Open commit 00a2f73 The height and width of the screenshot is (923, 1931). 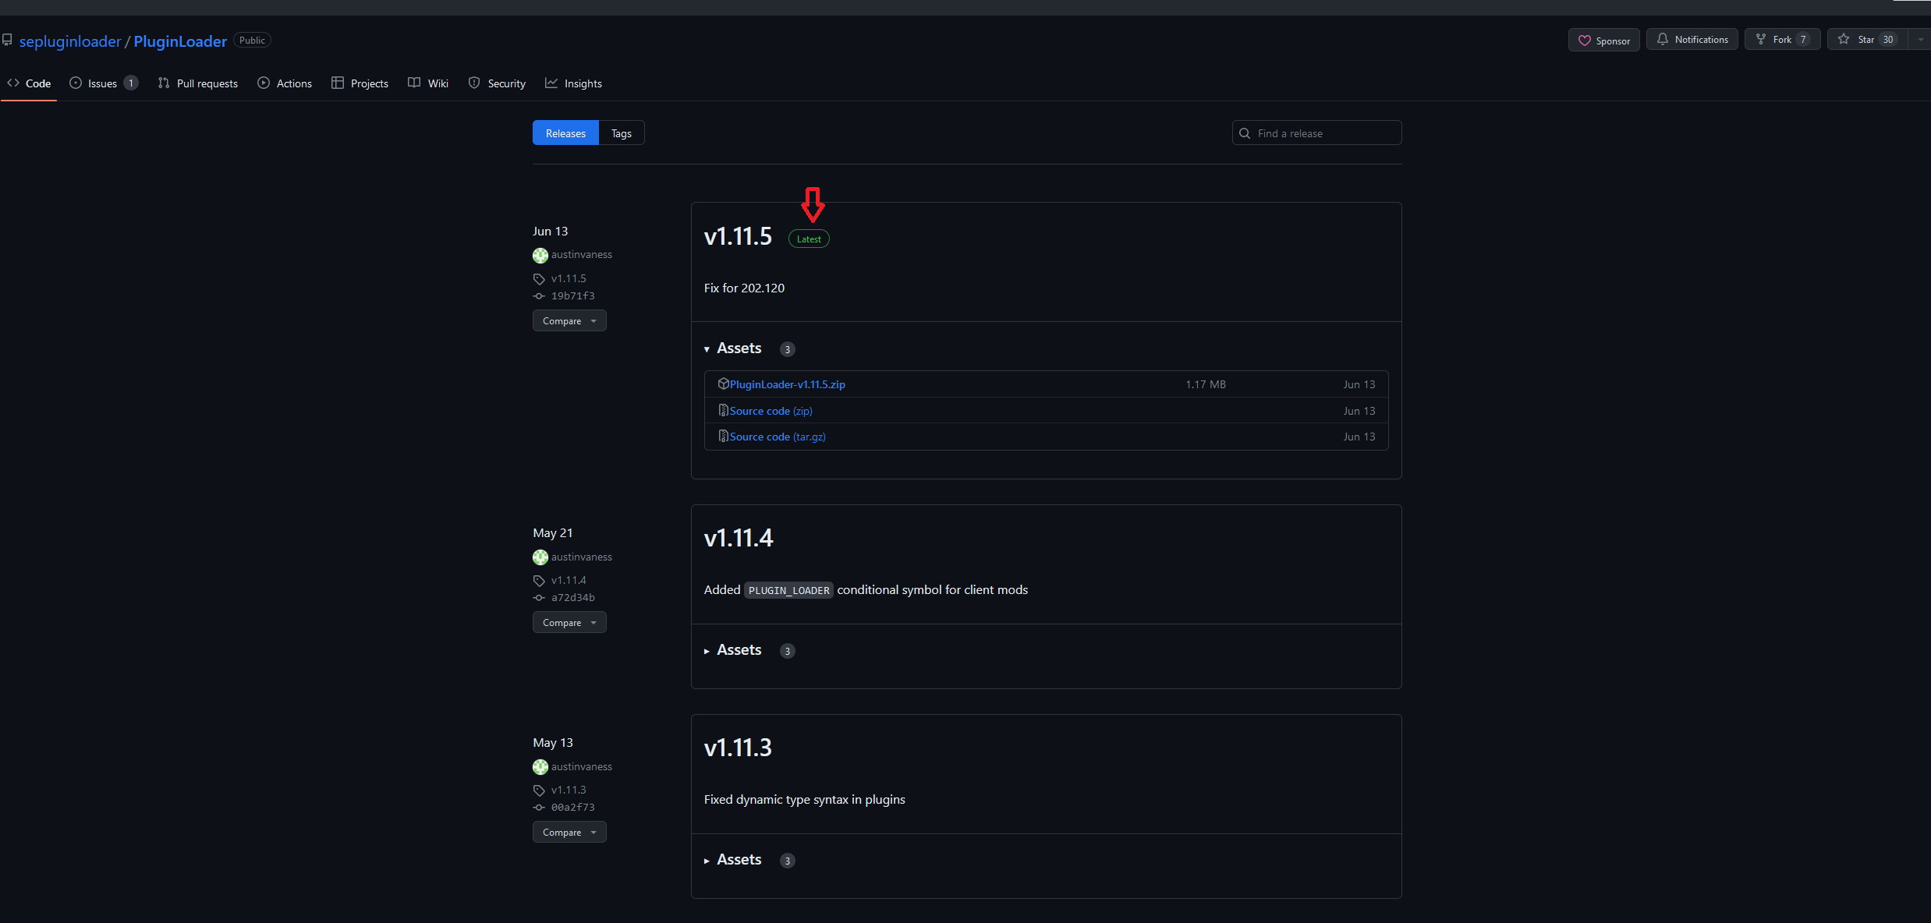(x=573, y=808)
